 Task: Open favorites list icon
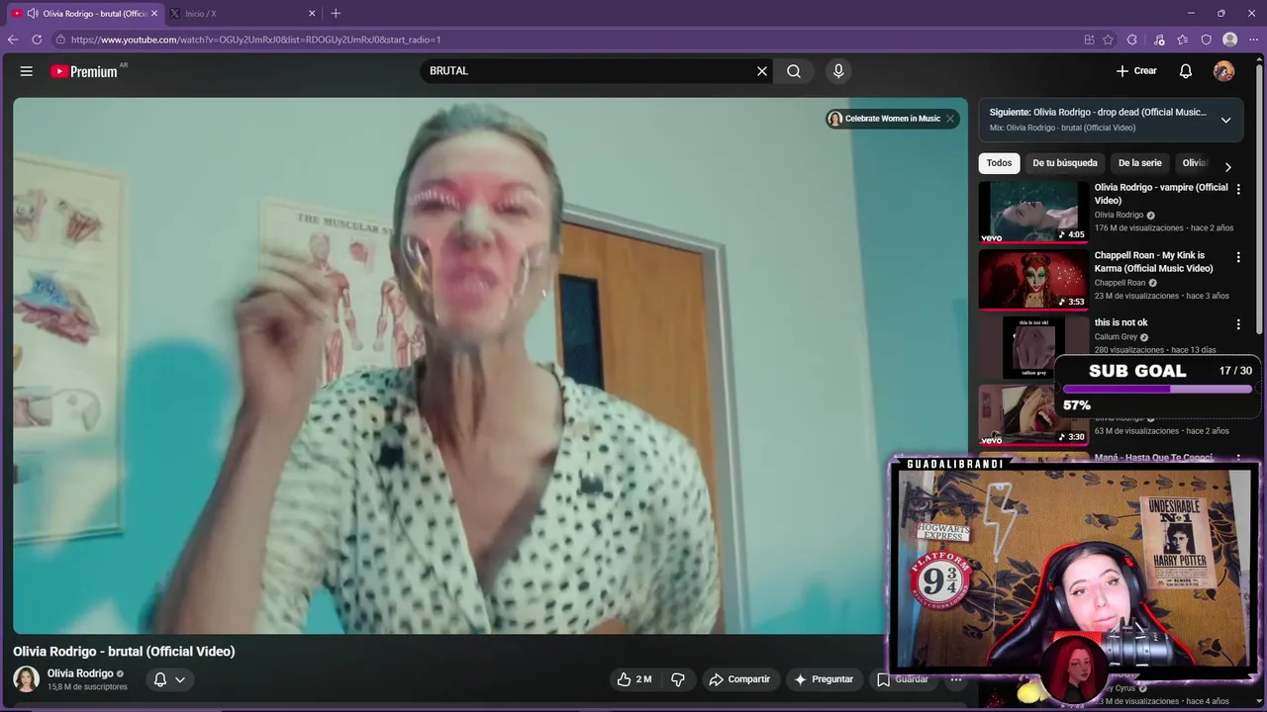(1183, 40)
